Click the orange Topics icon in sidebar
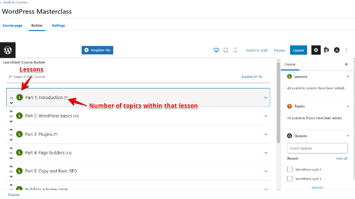 (x=290, y=106)
